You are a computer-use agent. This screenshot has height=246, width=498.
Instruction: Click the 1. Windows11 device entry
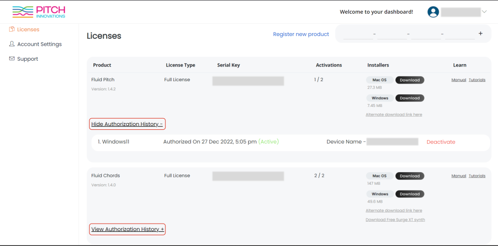114,142
